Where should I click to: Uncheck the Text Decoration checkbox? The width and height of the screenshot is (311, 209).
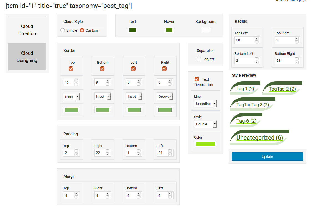[x=197, y=79]
